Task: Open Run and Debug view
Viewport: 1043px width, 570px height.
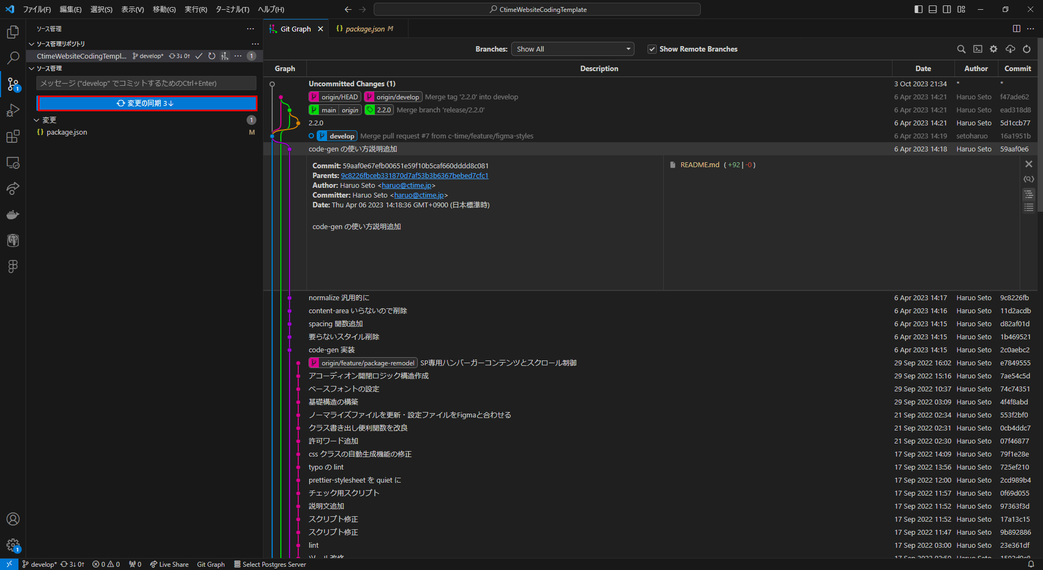Action: [13, 111]
